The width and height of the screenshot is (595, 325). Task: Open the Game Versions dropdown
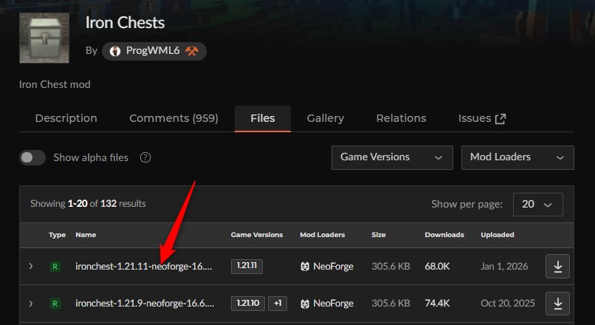pyautogui.click(x=392, y=157)
